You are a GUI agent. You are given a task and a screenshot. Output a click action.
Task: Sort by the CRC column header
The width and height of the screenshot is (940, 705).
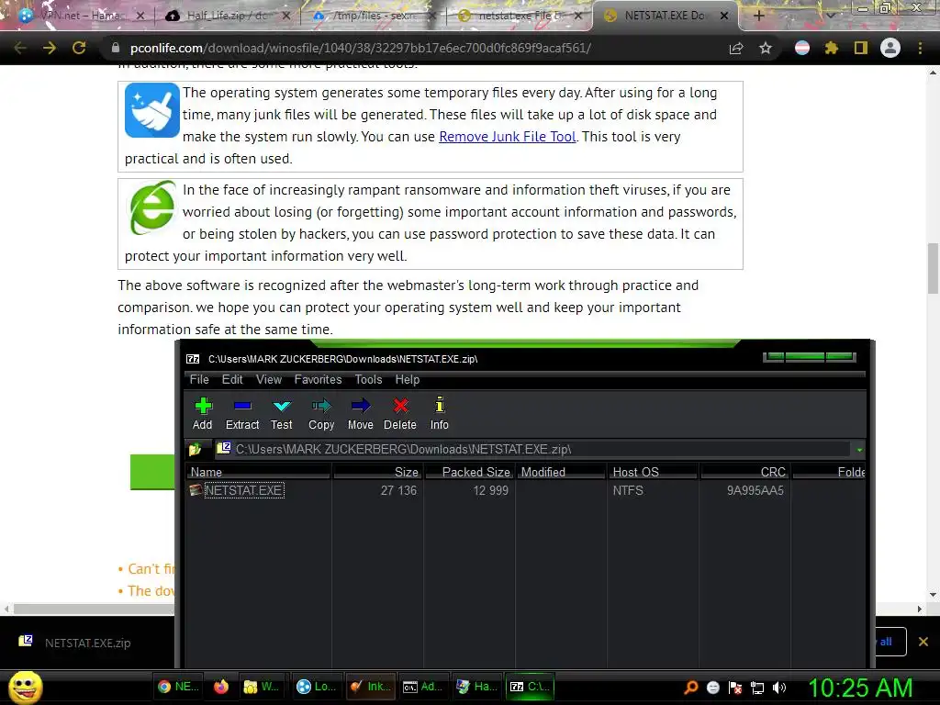(745, 473)
